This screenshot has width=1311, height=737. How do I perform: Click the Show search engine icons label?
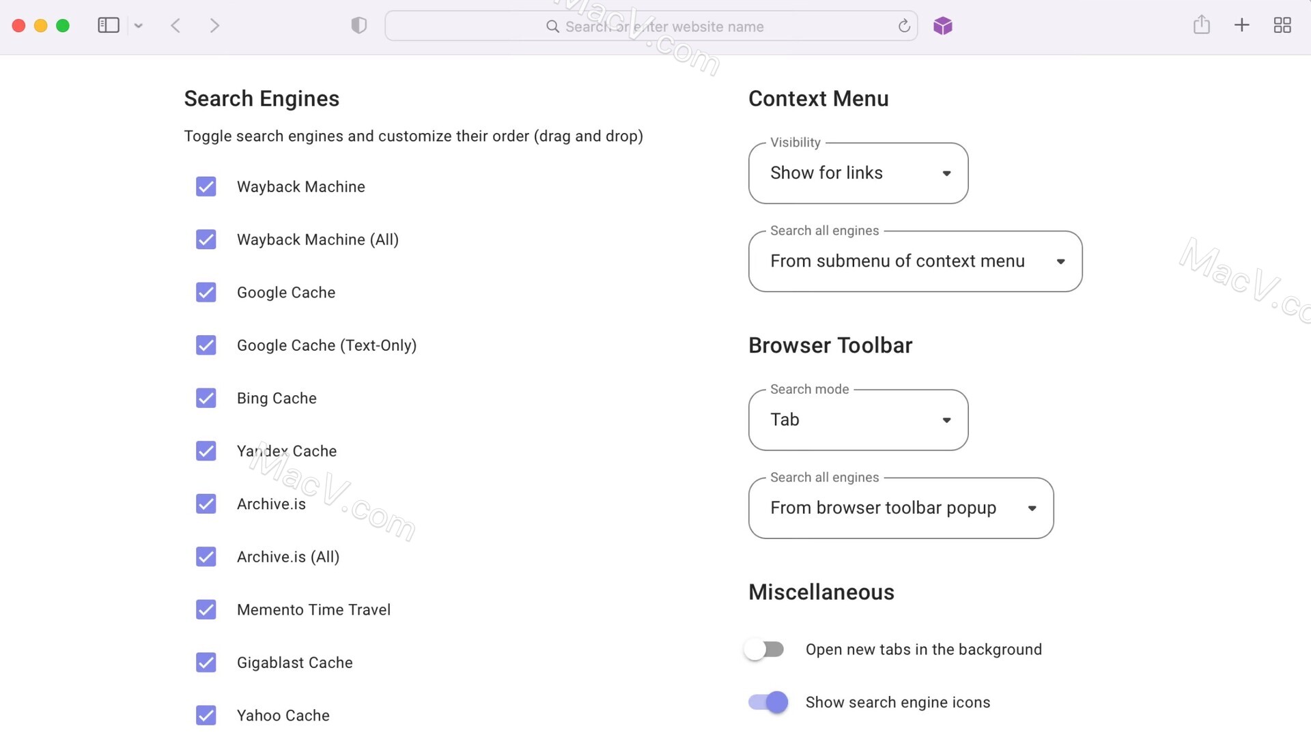[898, 702]
